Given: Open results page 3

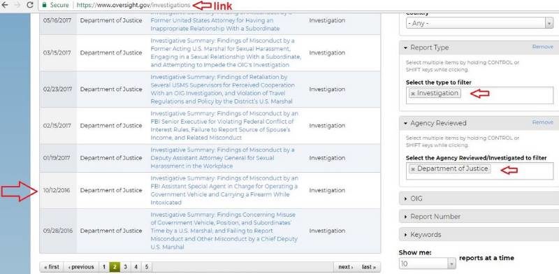Looking at the screenshot, I should (x=125, y=267).
